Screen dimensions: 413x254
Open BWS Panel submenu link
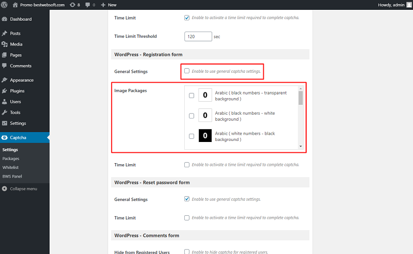[x=12, y=176]
